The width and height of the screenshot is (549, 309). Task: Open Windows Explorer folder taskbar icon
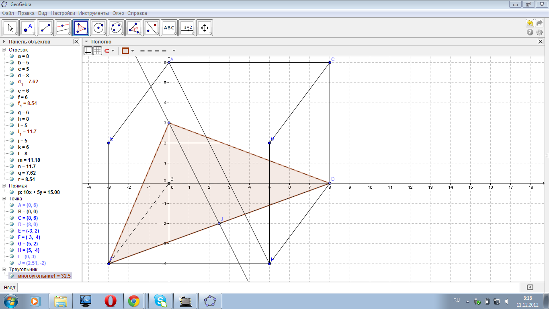[x=61, y=301]
